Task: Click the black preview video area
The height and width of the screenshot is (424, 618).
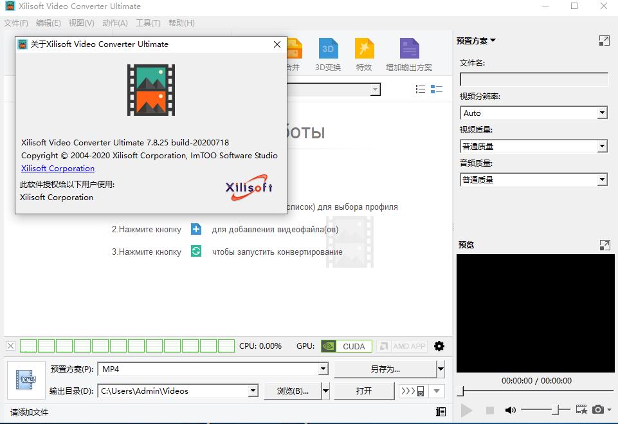Action: tap(535, 313)
